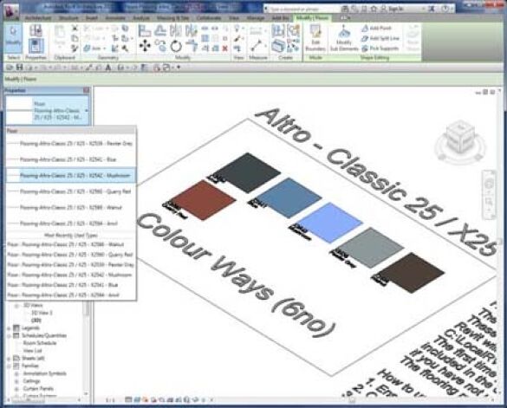The width and height of the screenshot is (507, 408).
Task: Open the Architecture ribbon tab
Action: [x=38, y=18]
